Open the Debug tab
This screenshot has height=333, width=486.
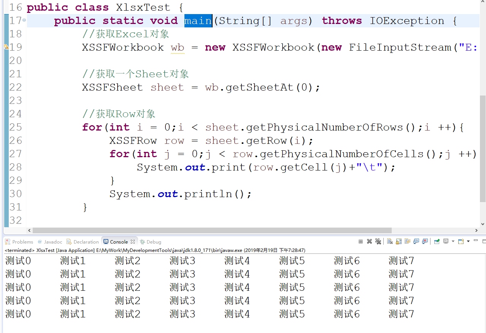tap(151, 242)
